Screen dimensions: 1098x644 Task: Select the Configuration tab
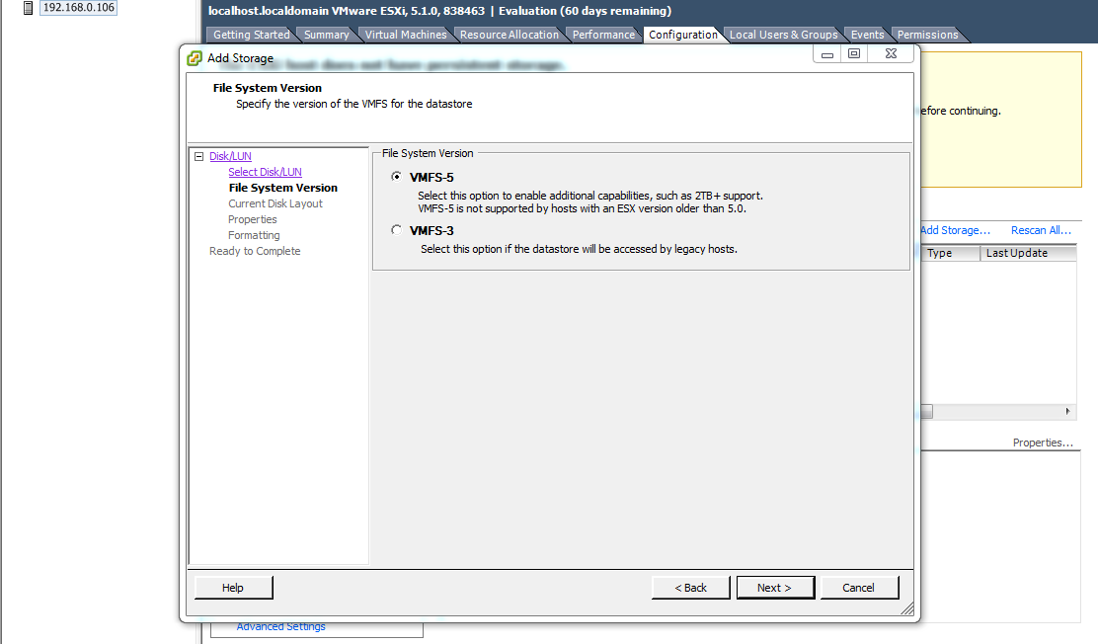click(x=682, y=35)
